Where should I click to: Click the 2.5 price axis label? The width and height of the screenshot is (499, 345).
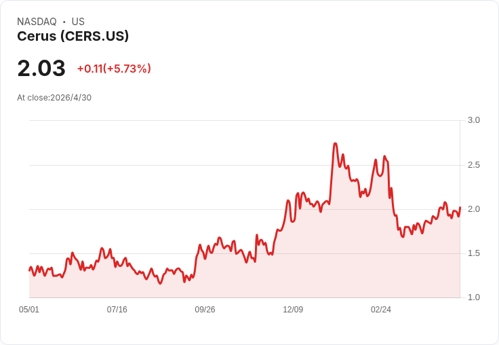click(x=473, y=165)
